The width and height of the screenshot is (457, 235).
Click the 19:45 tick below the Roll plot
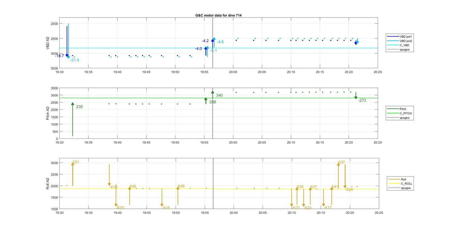click(147, 213)
